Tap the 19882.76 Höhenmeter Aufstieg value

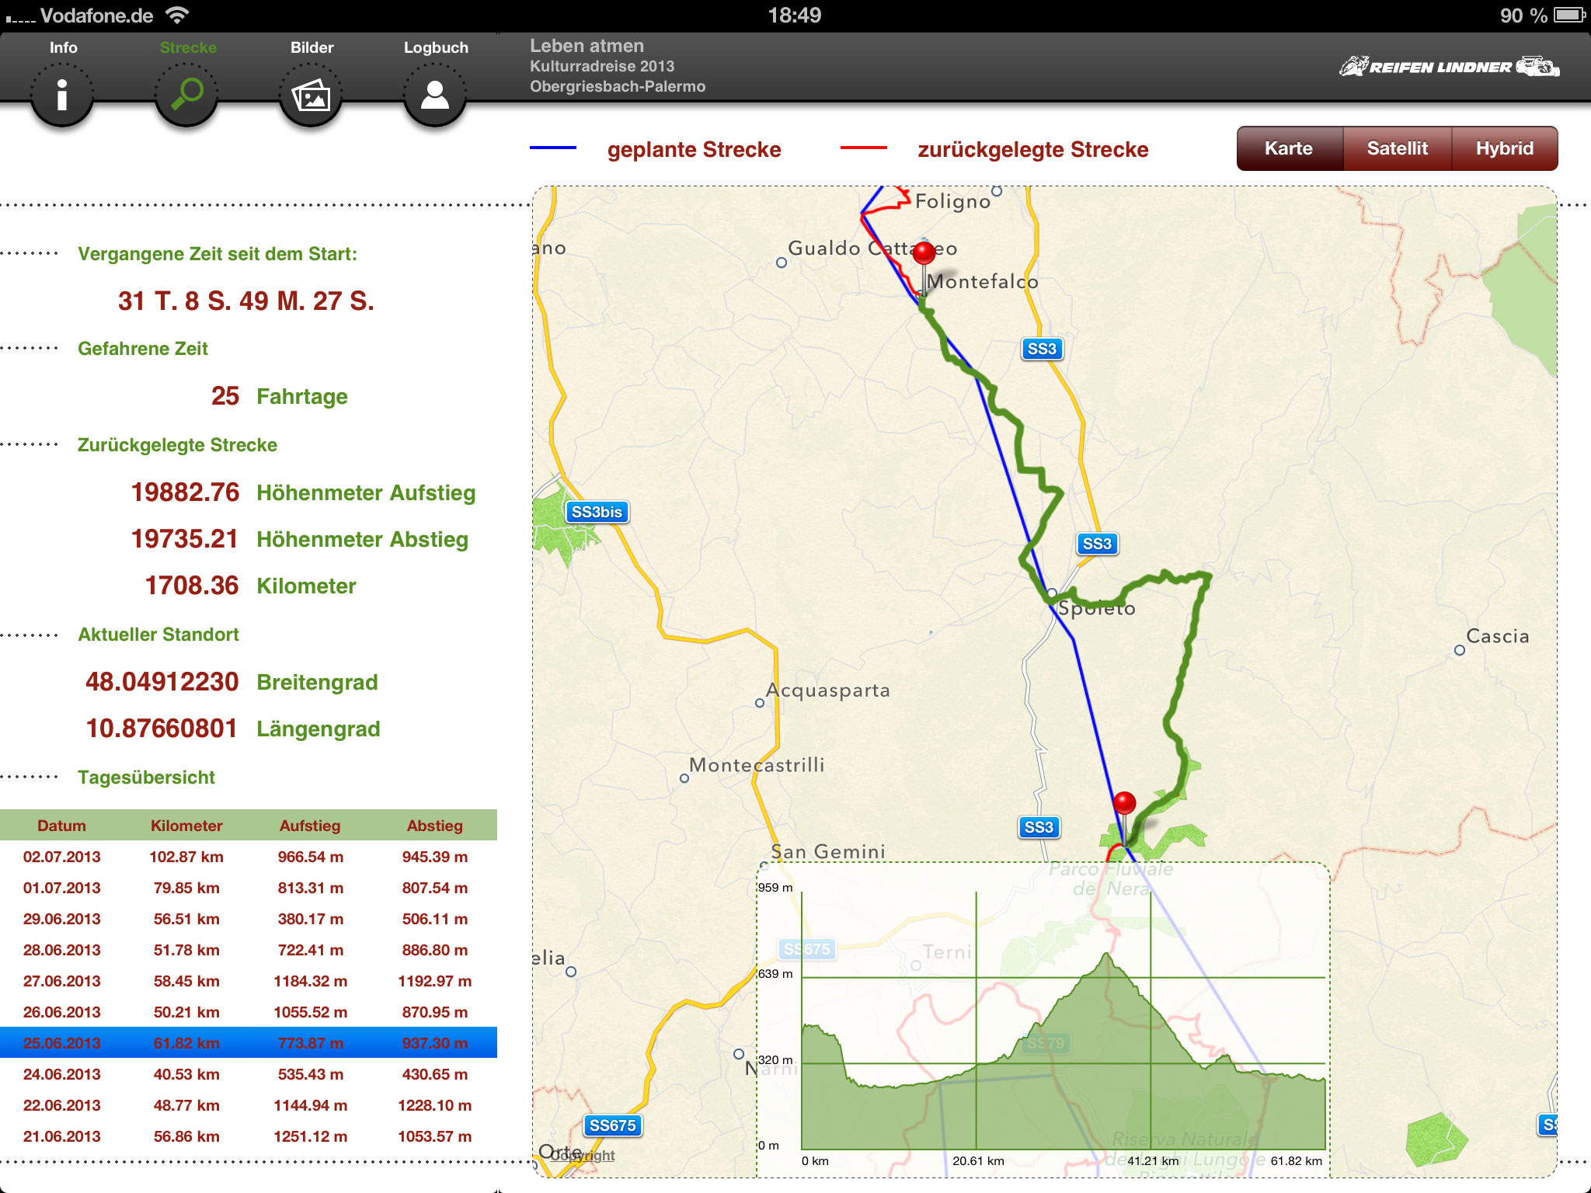point(185,492)
